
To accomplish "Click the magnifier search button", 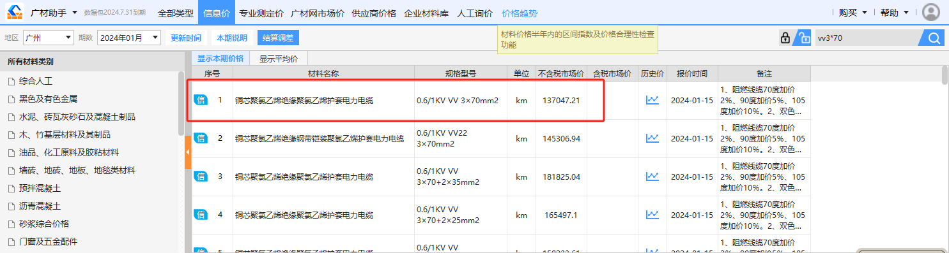I will pyautogui.click(x=934, y=38).
